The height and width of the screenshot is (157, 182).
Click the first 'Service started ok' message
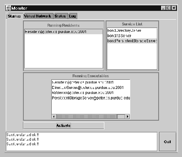23,135
